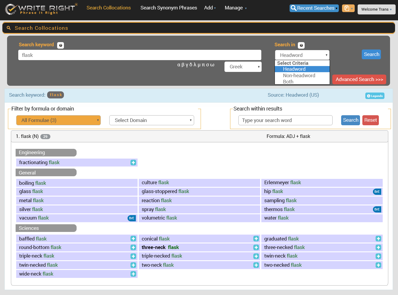This screenshot has height=295, width=398.
Task: Click the search within results text field
Action: [285, 120]
